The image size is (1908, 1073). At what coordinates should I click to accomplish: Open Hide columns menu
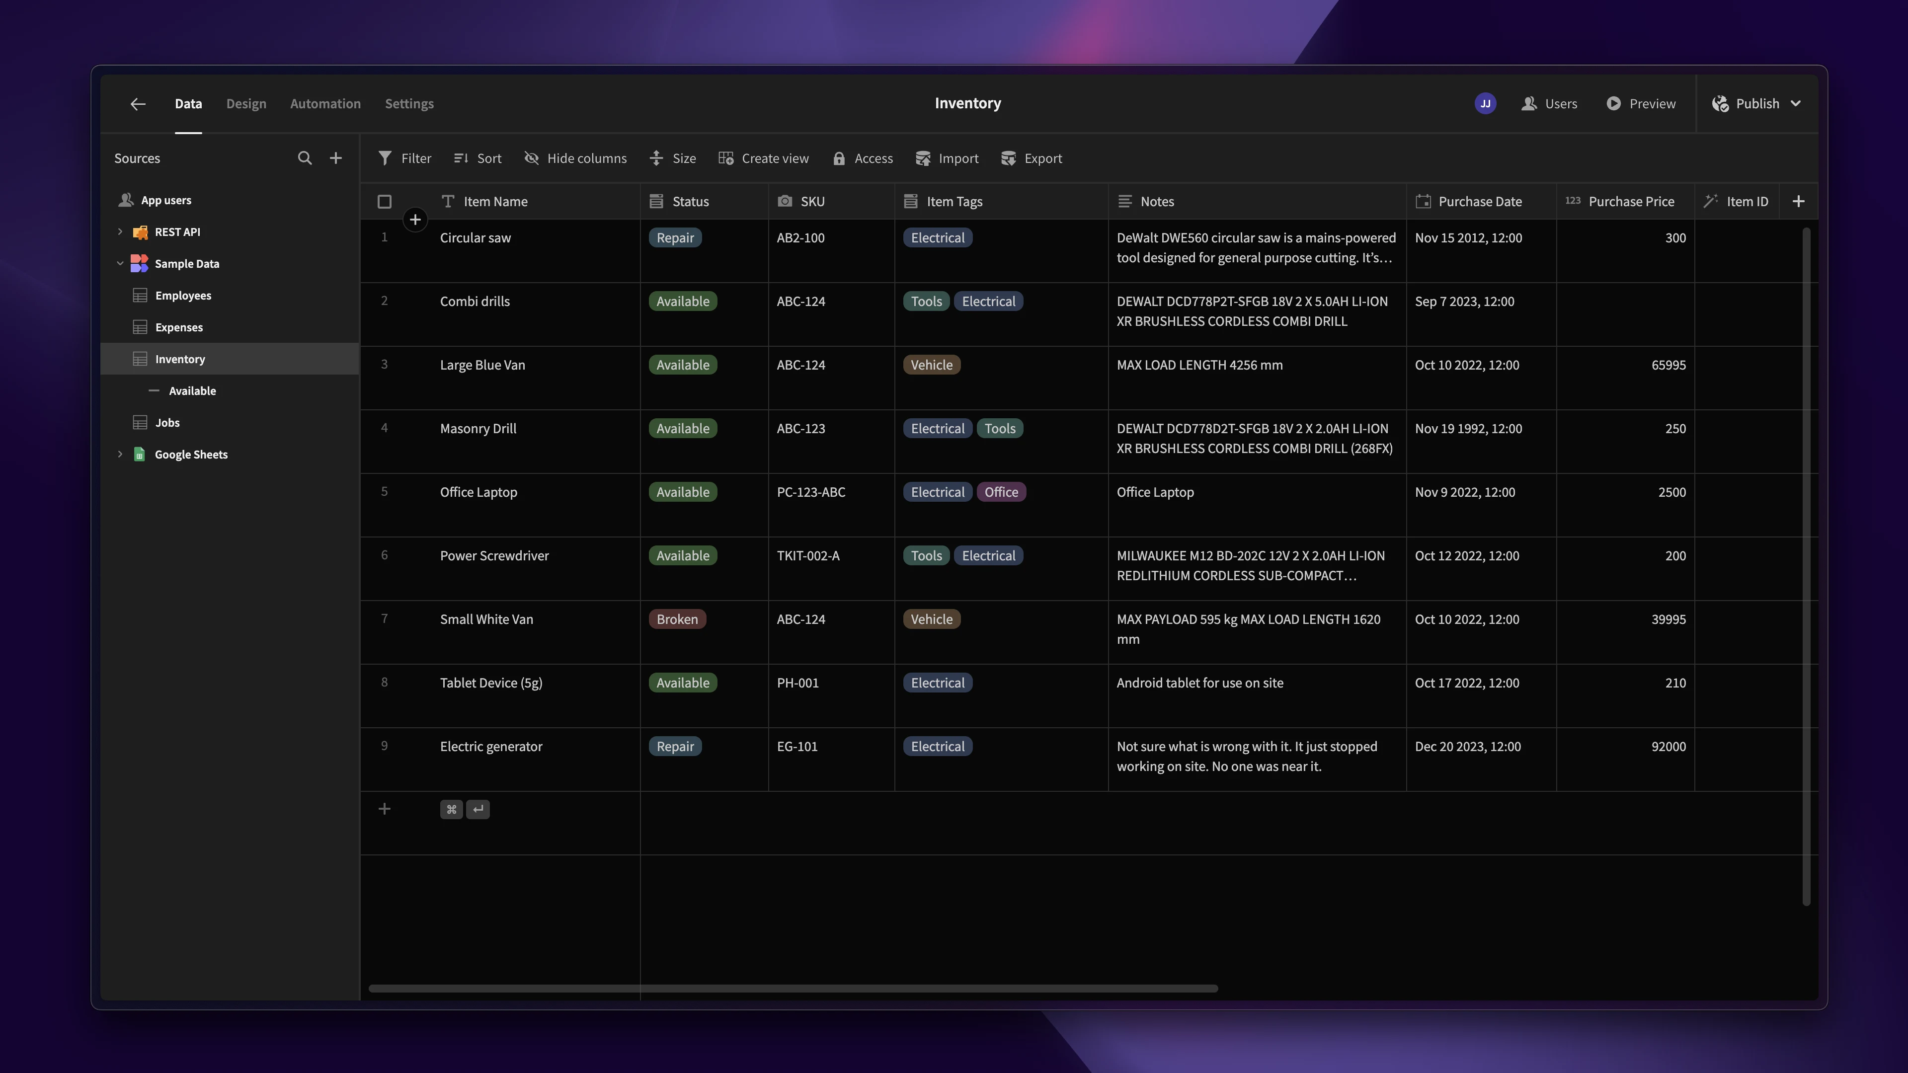click(x=575, y=158)
